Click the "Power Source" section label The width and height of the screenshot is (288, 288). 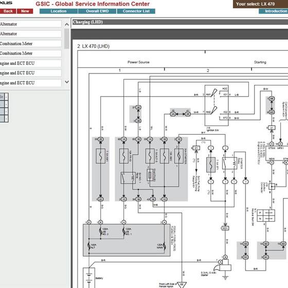(138, 62)
